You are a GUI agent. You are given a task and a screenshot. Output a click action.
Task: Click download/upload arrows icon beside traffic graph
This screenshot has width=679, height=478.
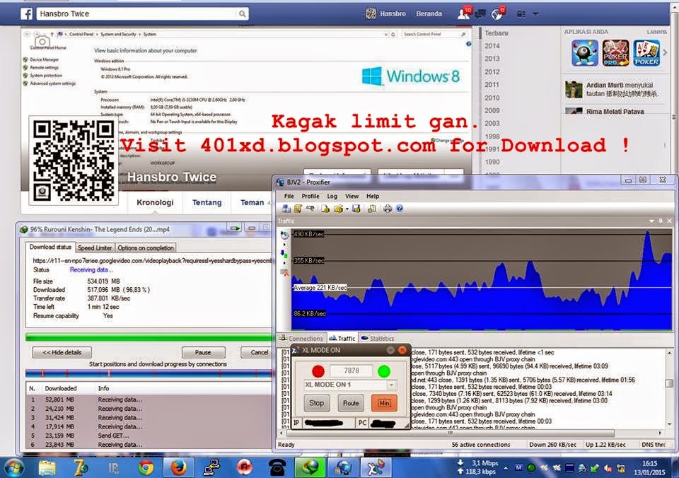pos(284,254)
